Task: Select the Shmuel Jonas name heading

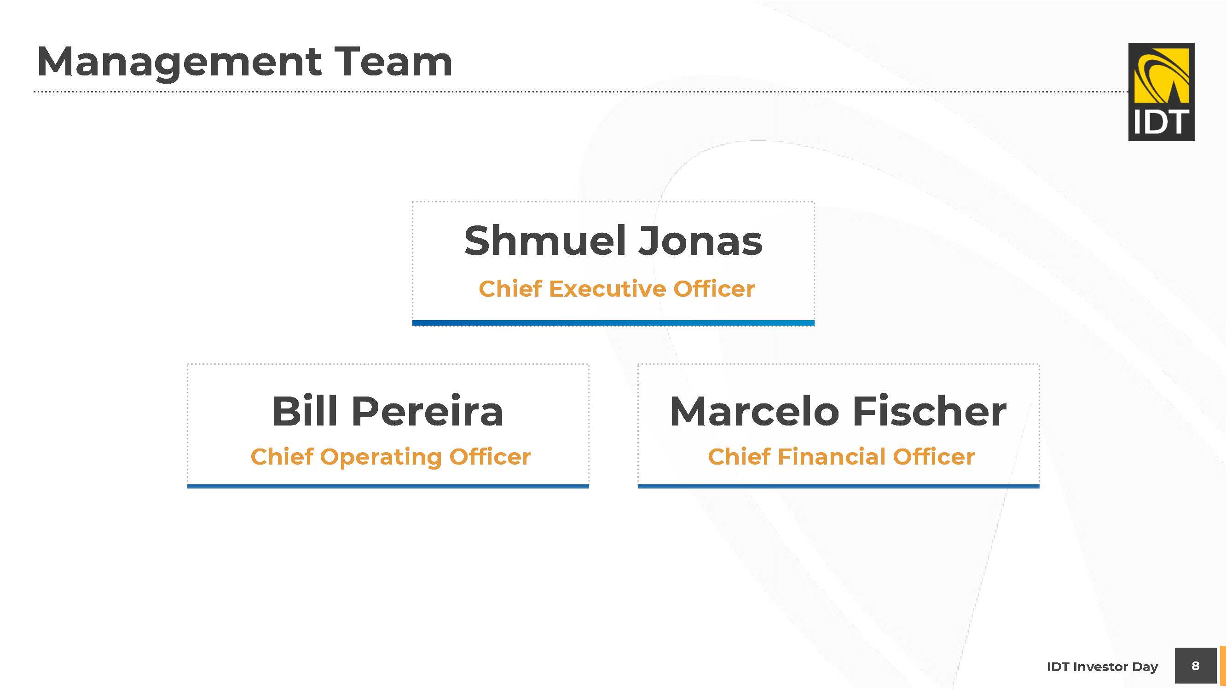Action: click(x=613, y=241)
